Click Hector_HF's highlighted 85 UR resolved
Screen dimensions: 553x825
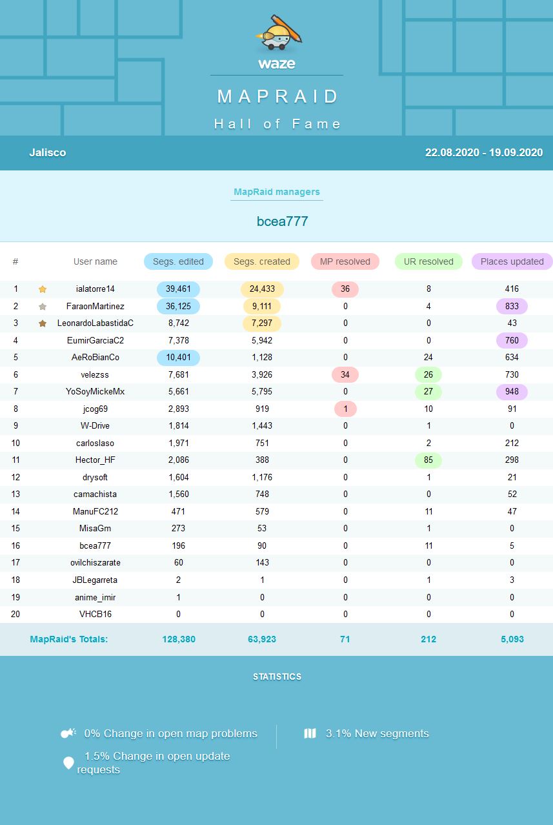coord(428,460)
